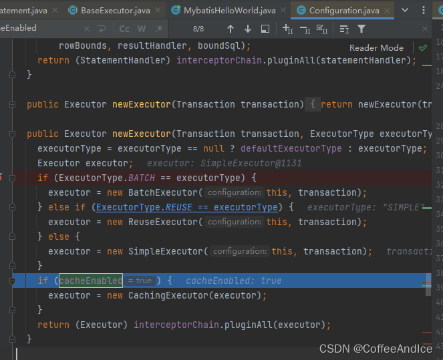
Task: Collapse the else-if REUSE block fold
Action: [x=12, y=207]
